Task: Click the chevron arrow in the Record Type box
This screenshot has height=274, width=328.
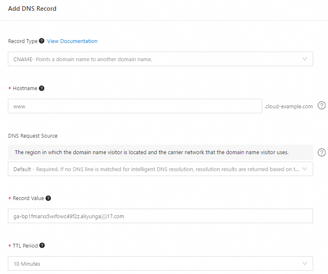Action: (305, 59)
